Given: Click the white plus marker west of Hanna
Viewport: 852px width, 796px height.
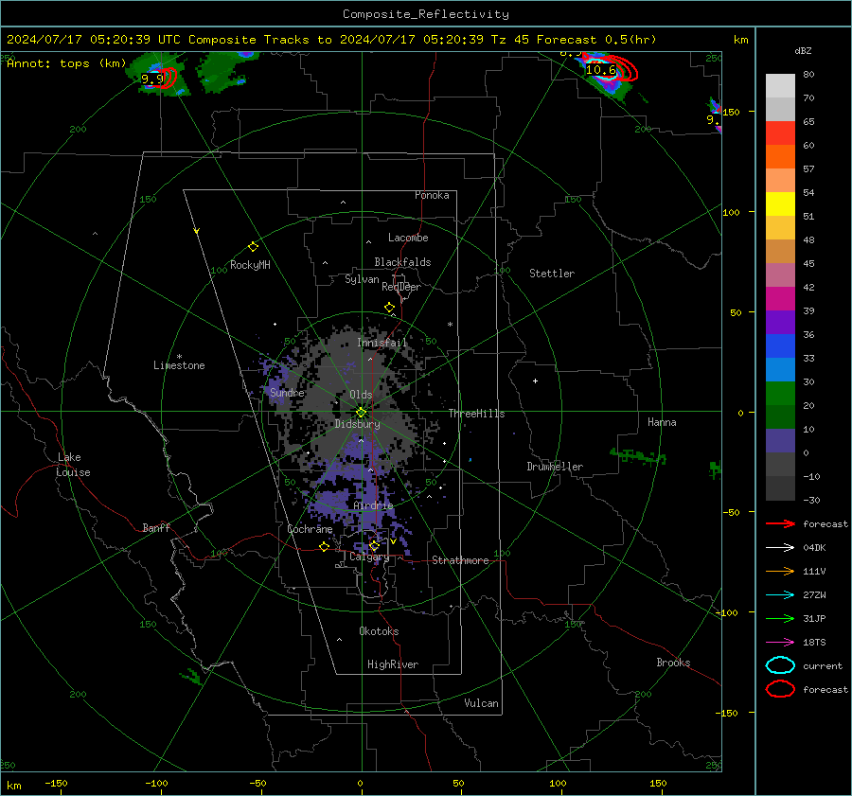Looking at the screenshot, I should point(535,380).
